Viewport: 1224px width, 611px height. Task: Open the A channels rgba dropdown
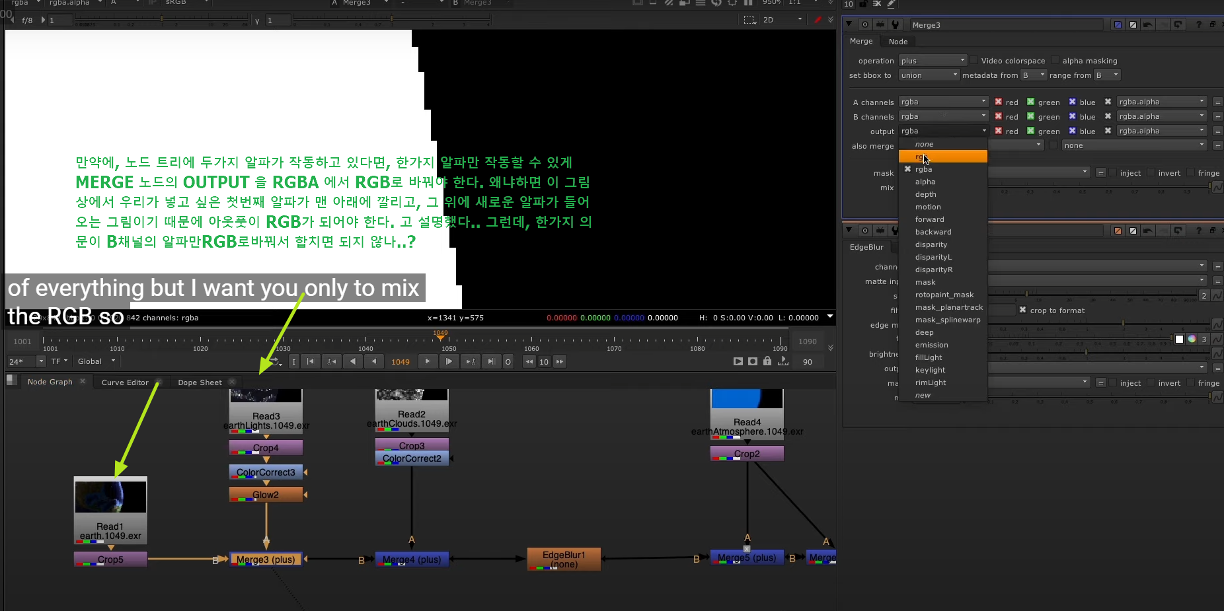tap(943, 102)
